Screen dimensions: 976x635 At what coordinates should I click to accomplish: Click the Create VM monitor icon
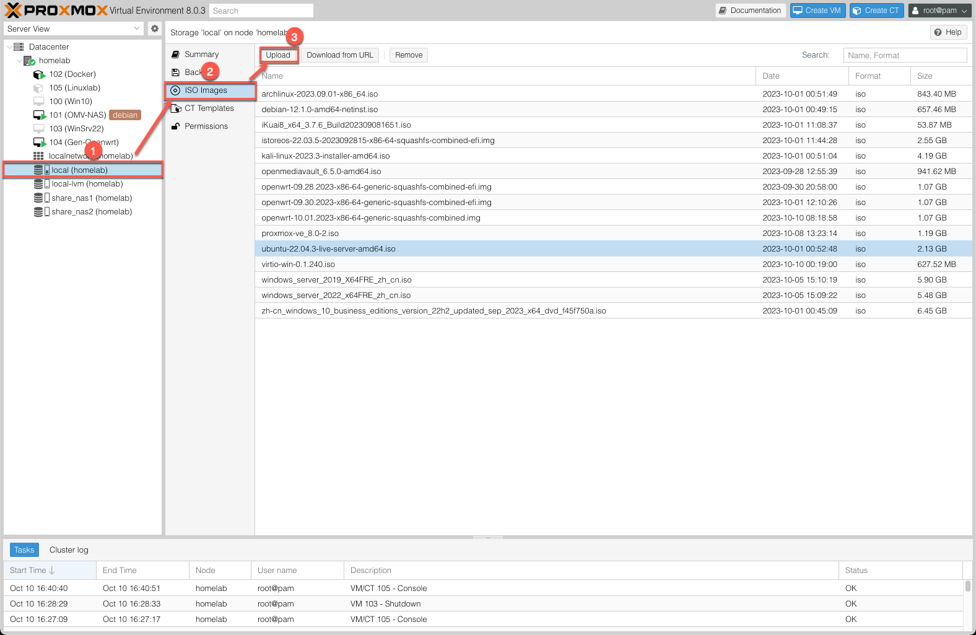point(798,11)
